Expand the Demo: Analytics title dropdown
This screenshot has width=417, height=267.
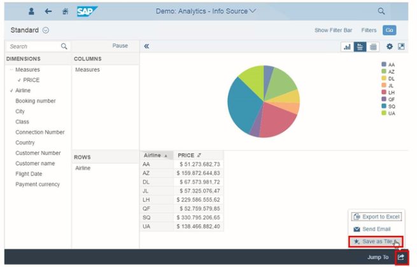point(253,11)
